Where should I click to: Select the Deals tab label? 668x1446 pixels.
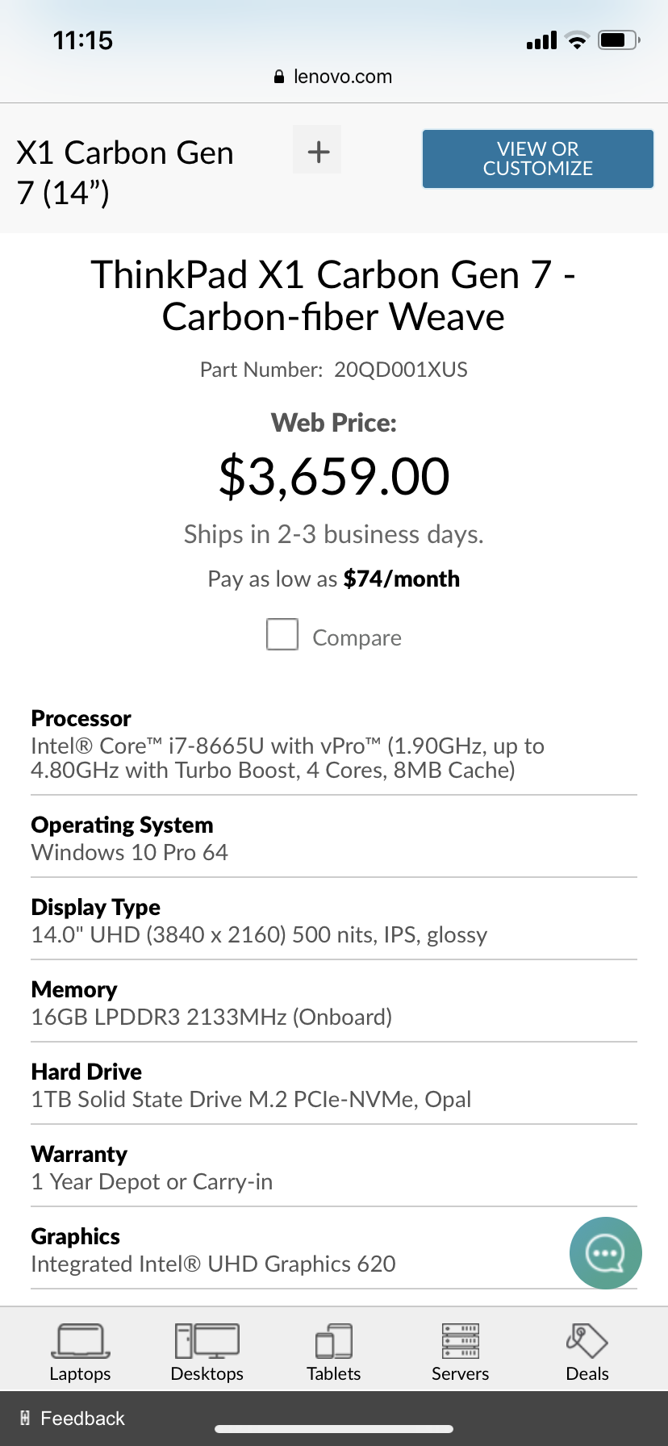[x=587, y=1373]
